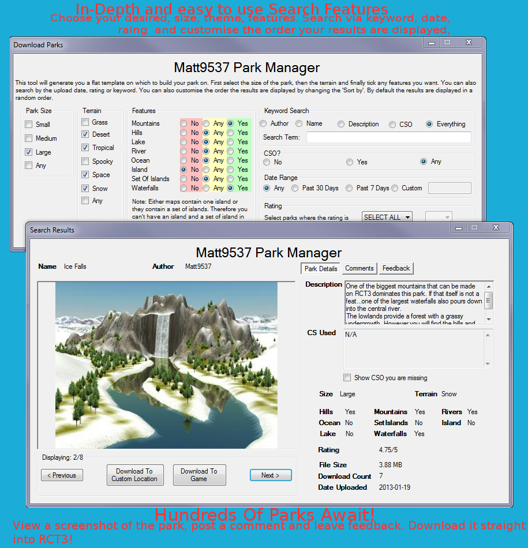This screenshot has height=548, width=528.
Task: Click Description scrollbar down arrow
Action: pyautogui.click(x=489, y=320)
